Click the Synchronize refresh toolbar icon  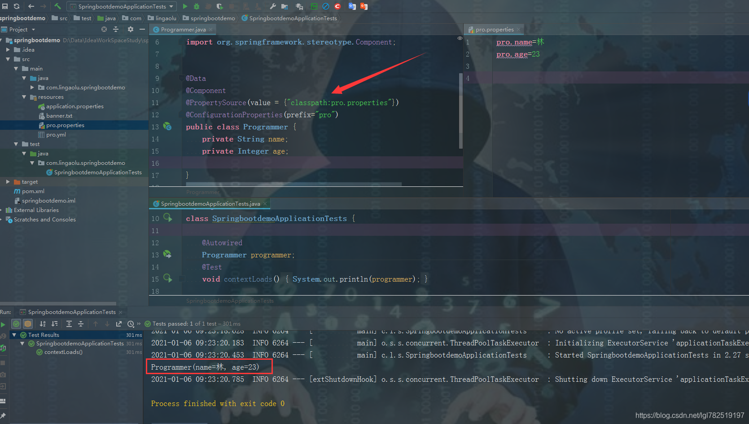coord(17,6)
